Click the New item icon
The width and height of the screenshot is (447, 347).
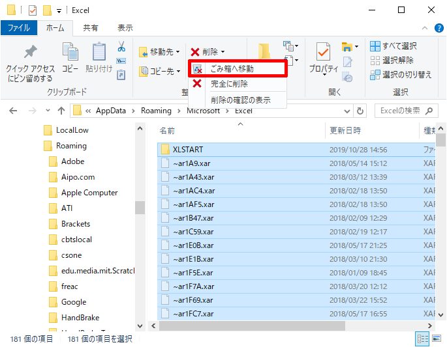[x=288, y=46]
